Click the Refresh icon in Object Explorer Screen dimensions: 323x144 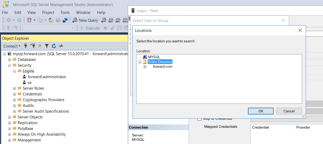click(54, 46)
